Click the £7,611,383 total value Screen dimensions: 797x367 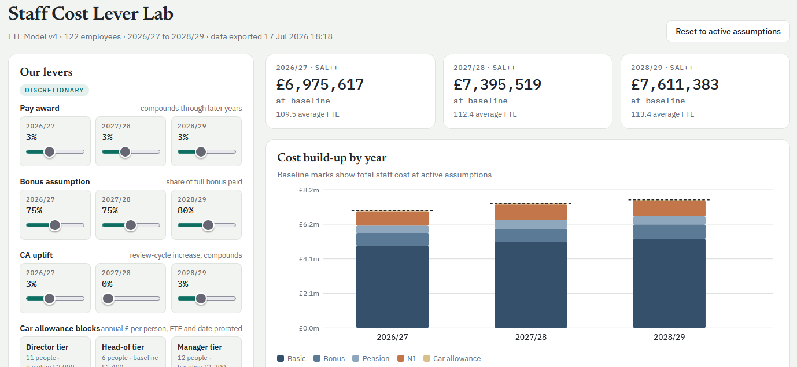pyautogui.click(x=675, y=84)
